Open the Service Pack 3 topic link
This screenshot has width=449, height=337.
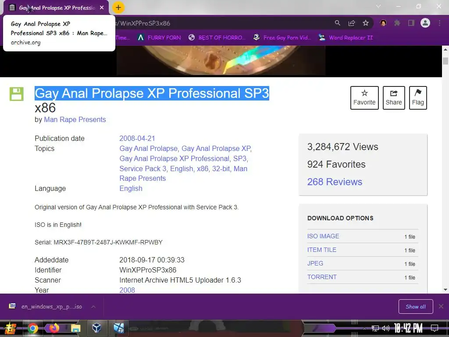pyautogui.click(x=143, y=168)
